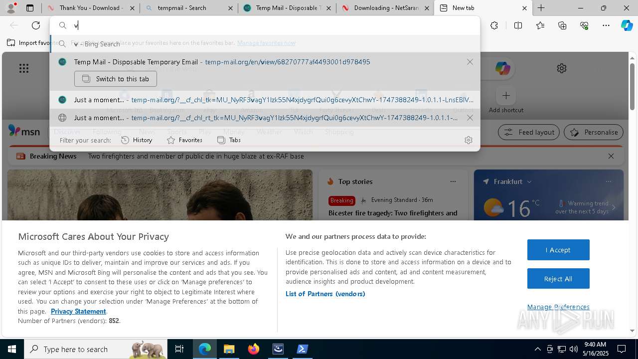638x359 pixels.
Task: Toggle Split screen icon in toolbar
Action: 518,25
